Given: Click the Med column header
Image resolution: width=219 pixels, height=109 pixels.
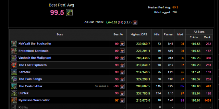Looking at the screenshot, I should click(180, 35).
